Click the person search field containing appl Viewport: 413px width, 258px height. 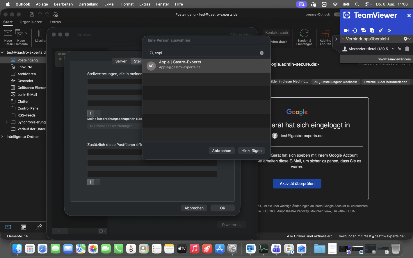point(206,53)
